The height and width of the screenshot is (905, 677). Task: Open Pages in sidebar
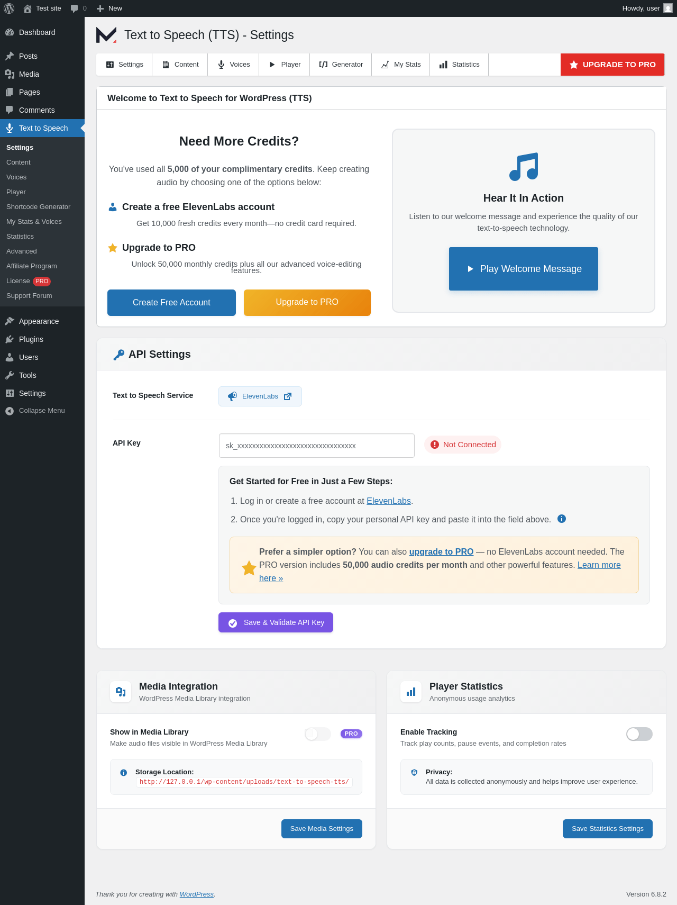42,92
